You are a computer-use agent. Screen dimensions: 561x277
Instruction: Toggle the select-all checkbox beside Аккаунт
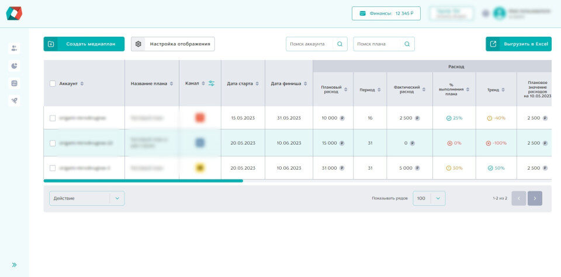(x=53, y=83)
